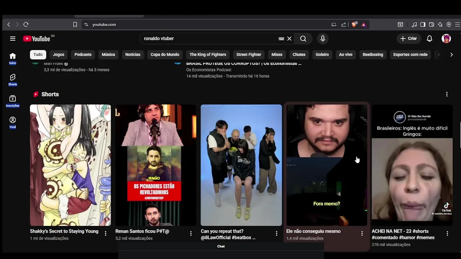
Task: Click the share page icon in address bar
Action: [x=344, y=24]
